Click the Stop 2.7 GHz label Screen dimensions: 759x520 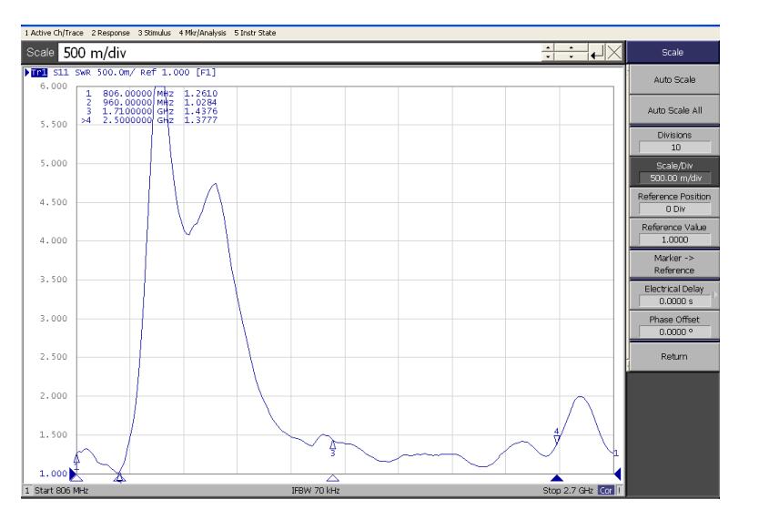[x=568, y=491]
